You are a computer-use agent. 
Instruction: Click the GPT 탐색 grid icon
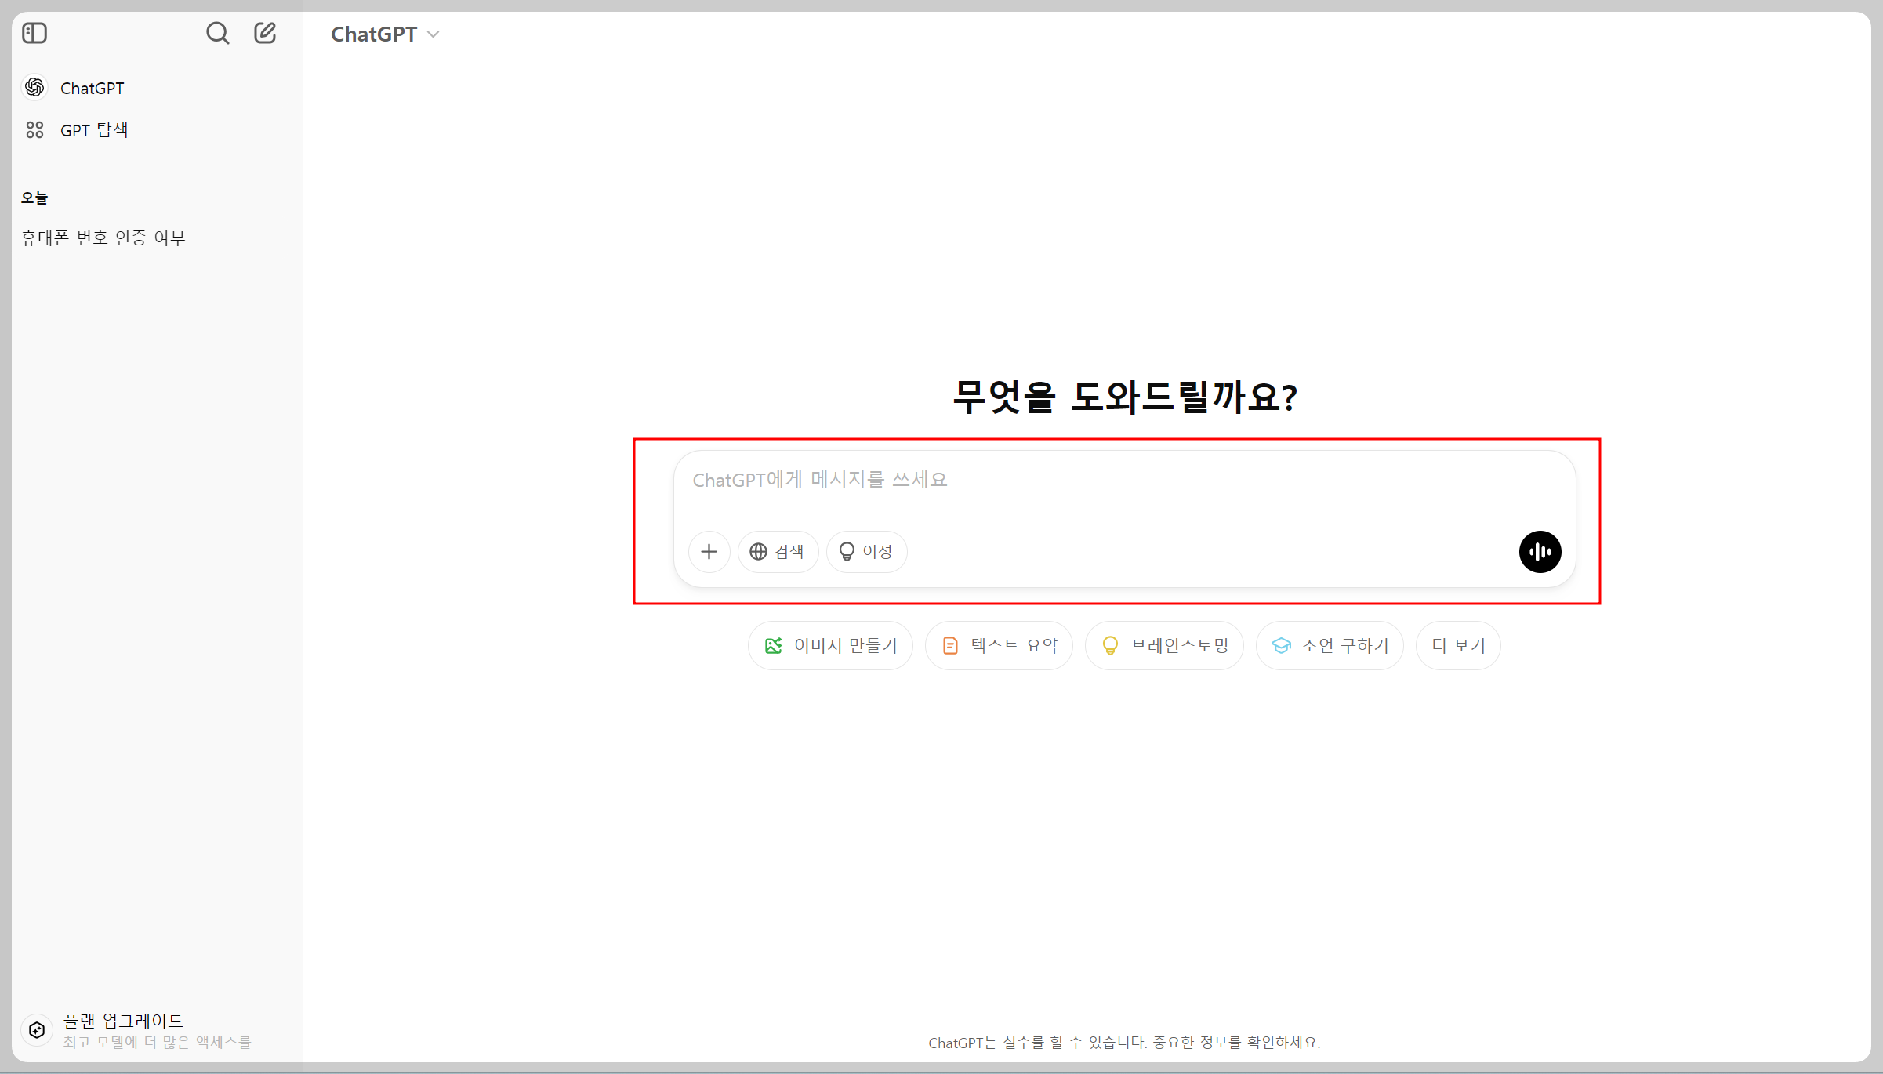[34, 130]
